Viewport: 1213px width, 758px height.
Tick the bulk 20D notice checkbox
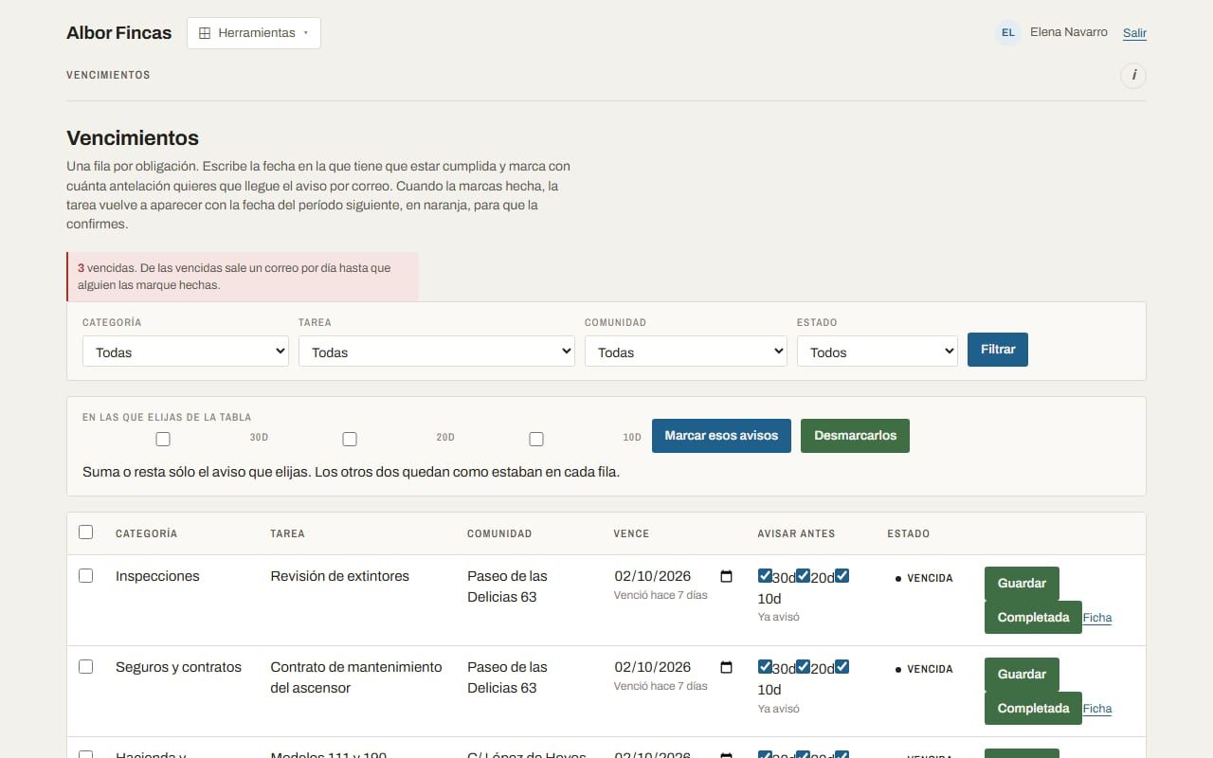350,439
